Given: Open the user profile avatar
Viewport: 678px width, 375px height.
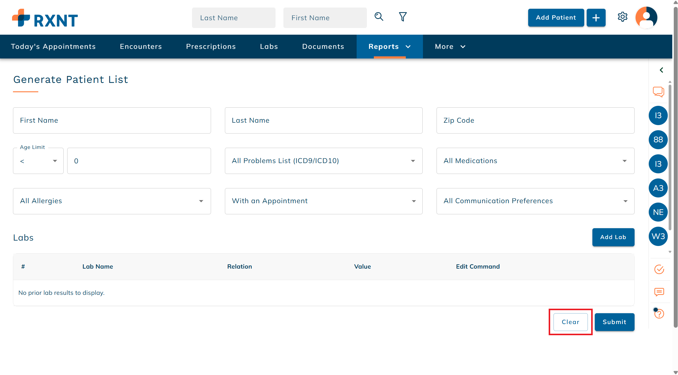Looking at the screenshot, I should 646,17.
